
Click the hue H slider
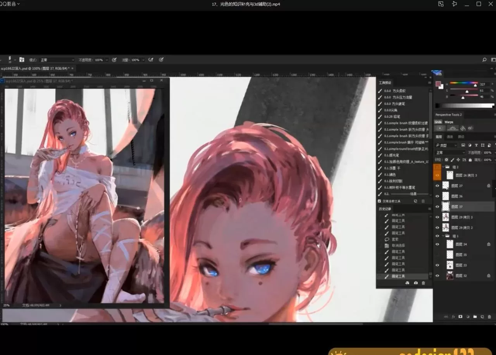point(464,84)
